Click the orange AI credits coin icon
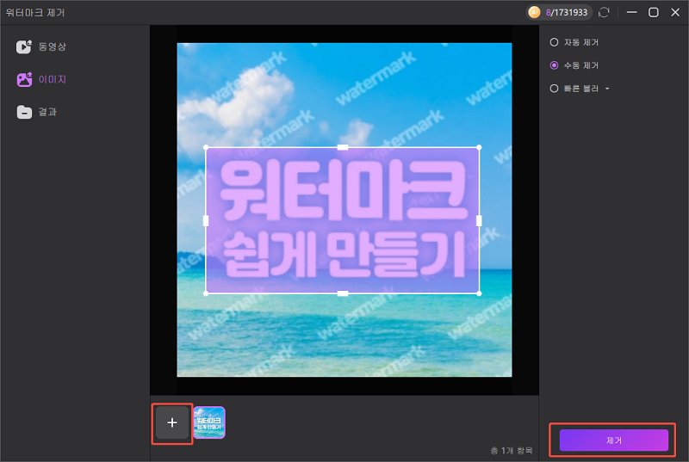This screenshot has width=689, height=462. click(x=534, y=12)
